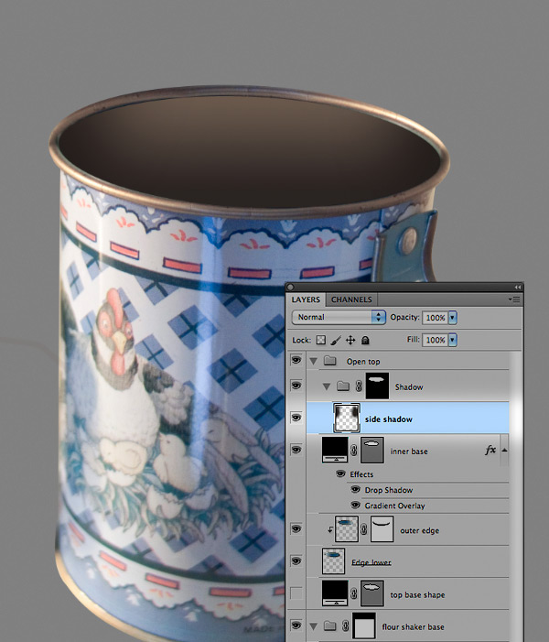Viewport: 549px width, 642px height.
Task: Enable lock position move icon
Action: pyautogui.click(x=350, y=341)
